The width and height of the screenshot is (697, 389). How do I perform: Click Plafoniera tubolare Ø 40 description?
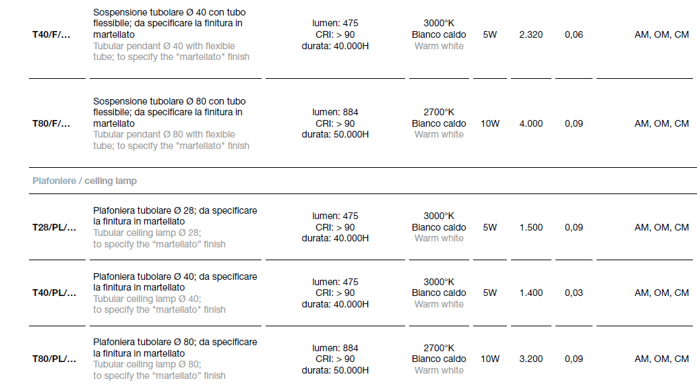pos(175,293)
